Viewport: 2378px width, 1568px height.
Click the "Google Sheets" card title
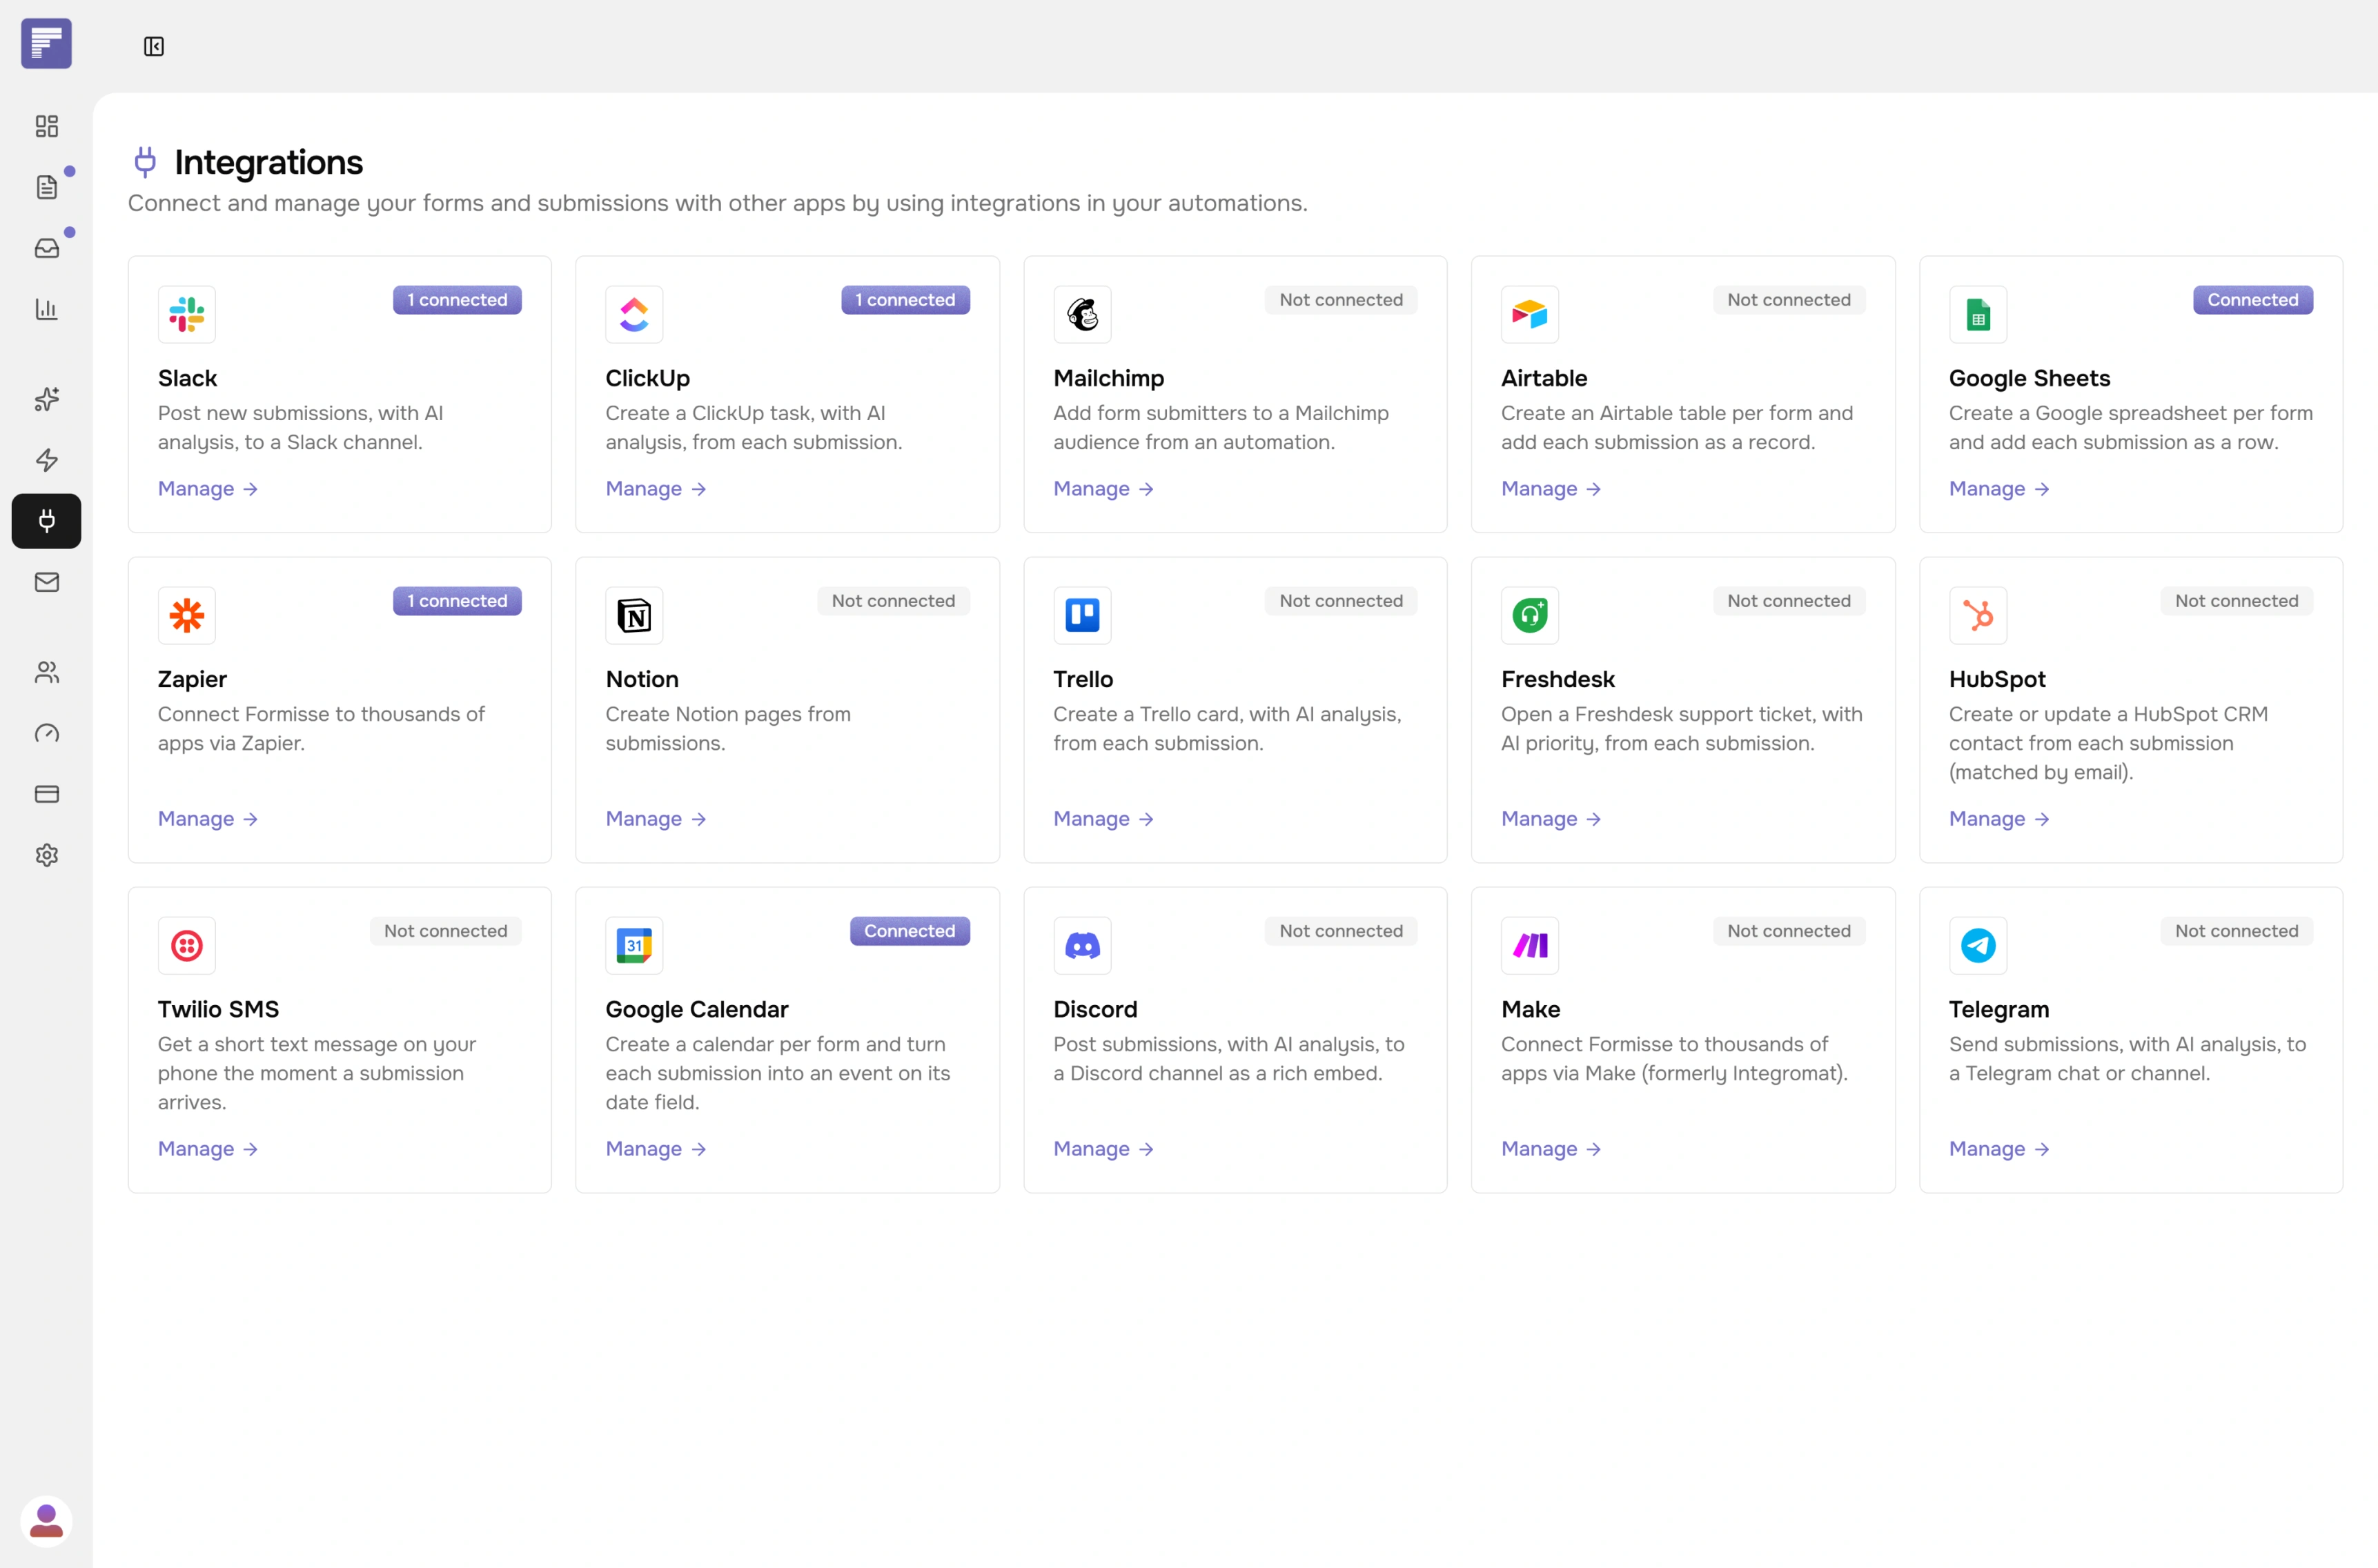click(x=2029, y=378)
